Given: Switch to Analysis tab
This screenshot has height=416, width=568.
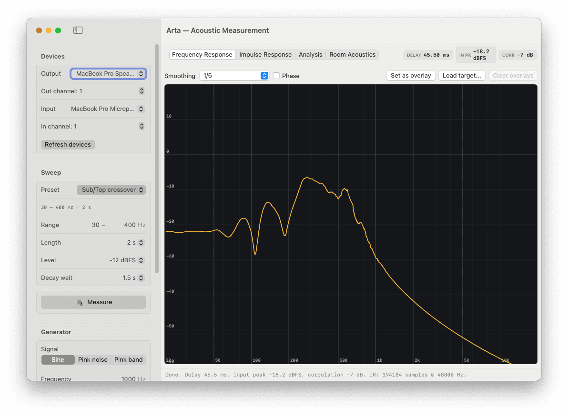Looking at the screenshot, I should (310, 55).
